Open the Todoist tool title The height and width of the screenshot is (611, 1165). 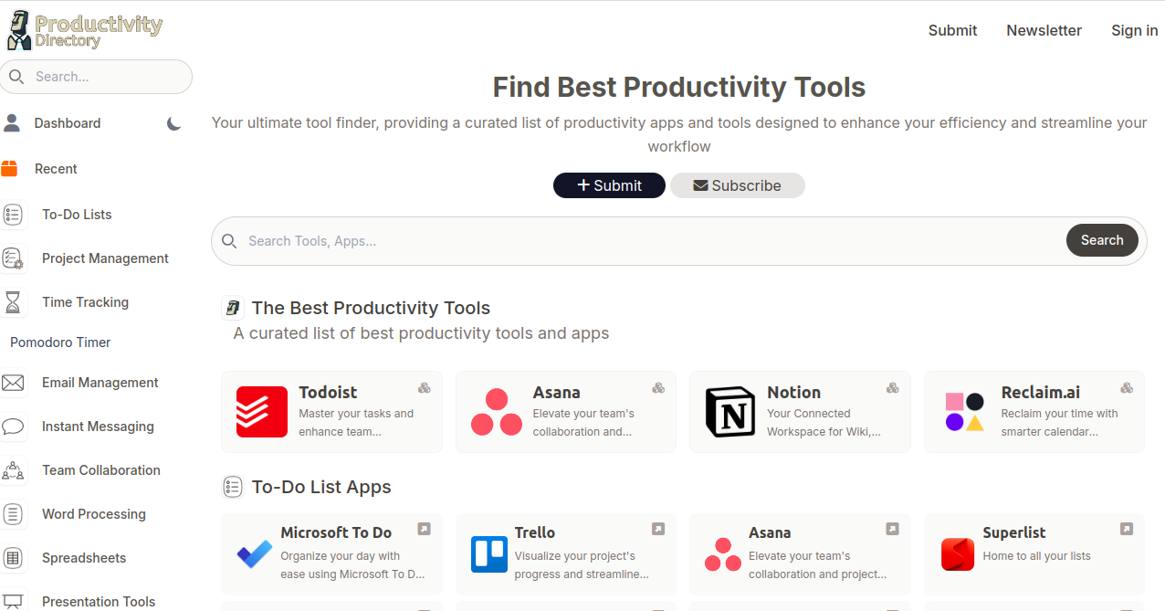click(328, 392)
